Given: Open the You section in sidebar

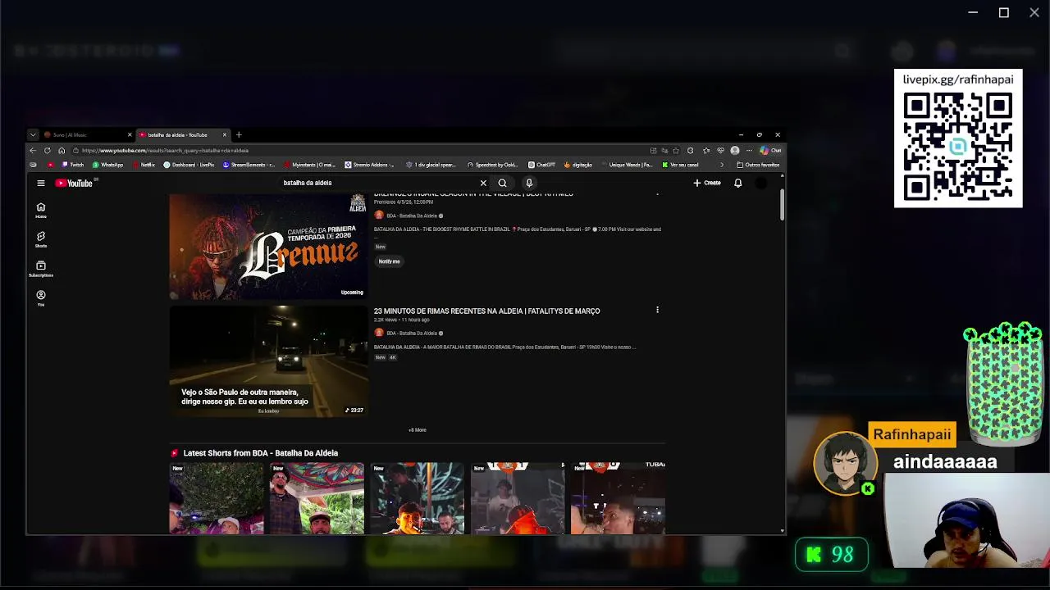Looking at the screenshot, I should tap(41, 298).
